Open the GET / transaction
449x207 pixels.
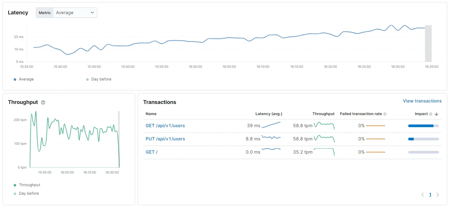coord(152,152)
